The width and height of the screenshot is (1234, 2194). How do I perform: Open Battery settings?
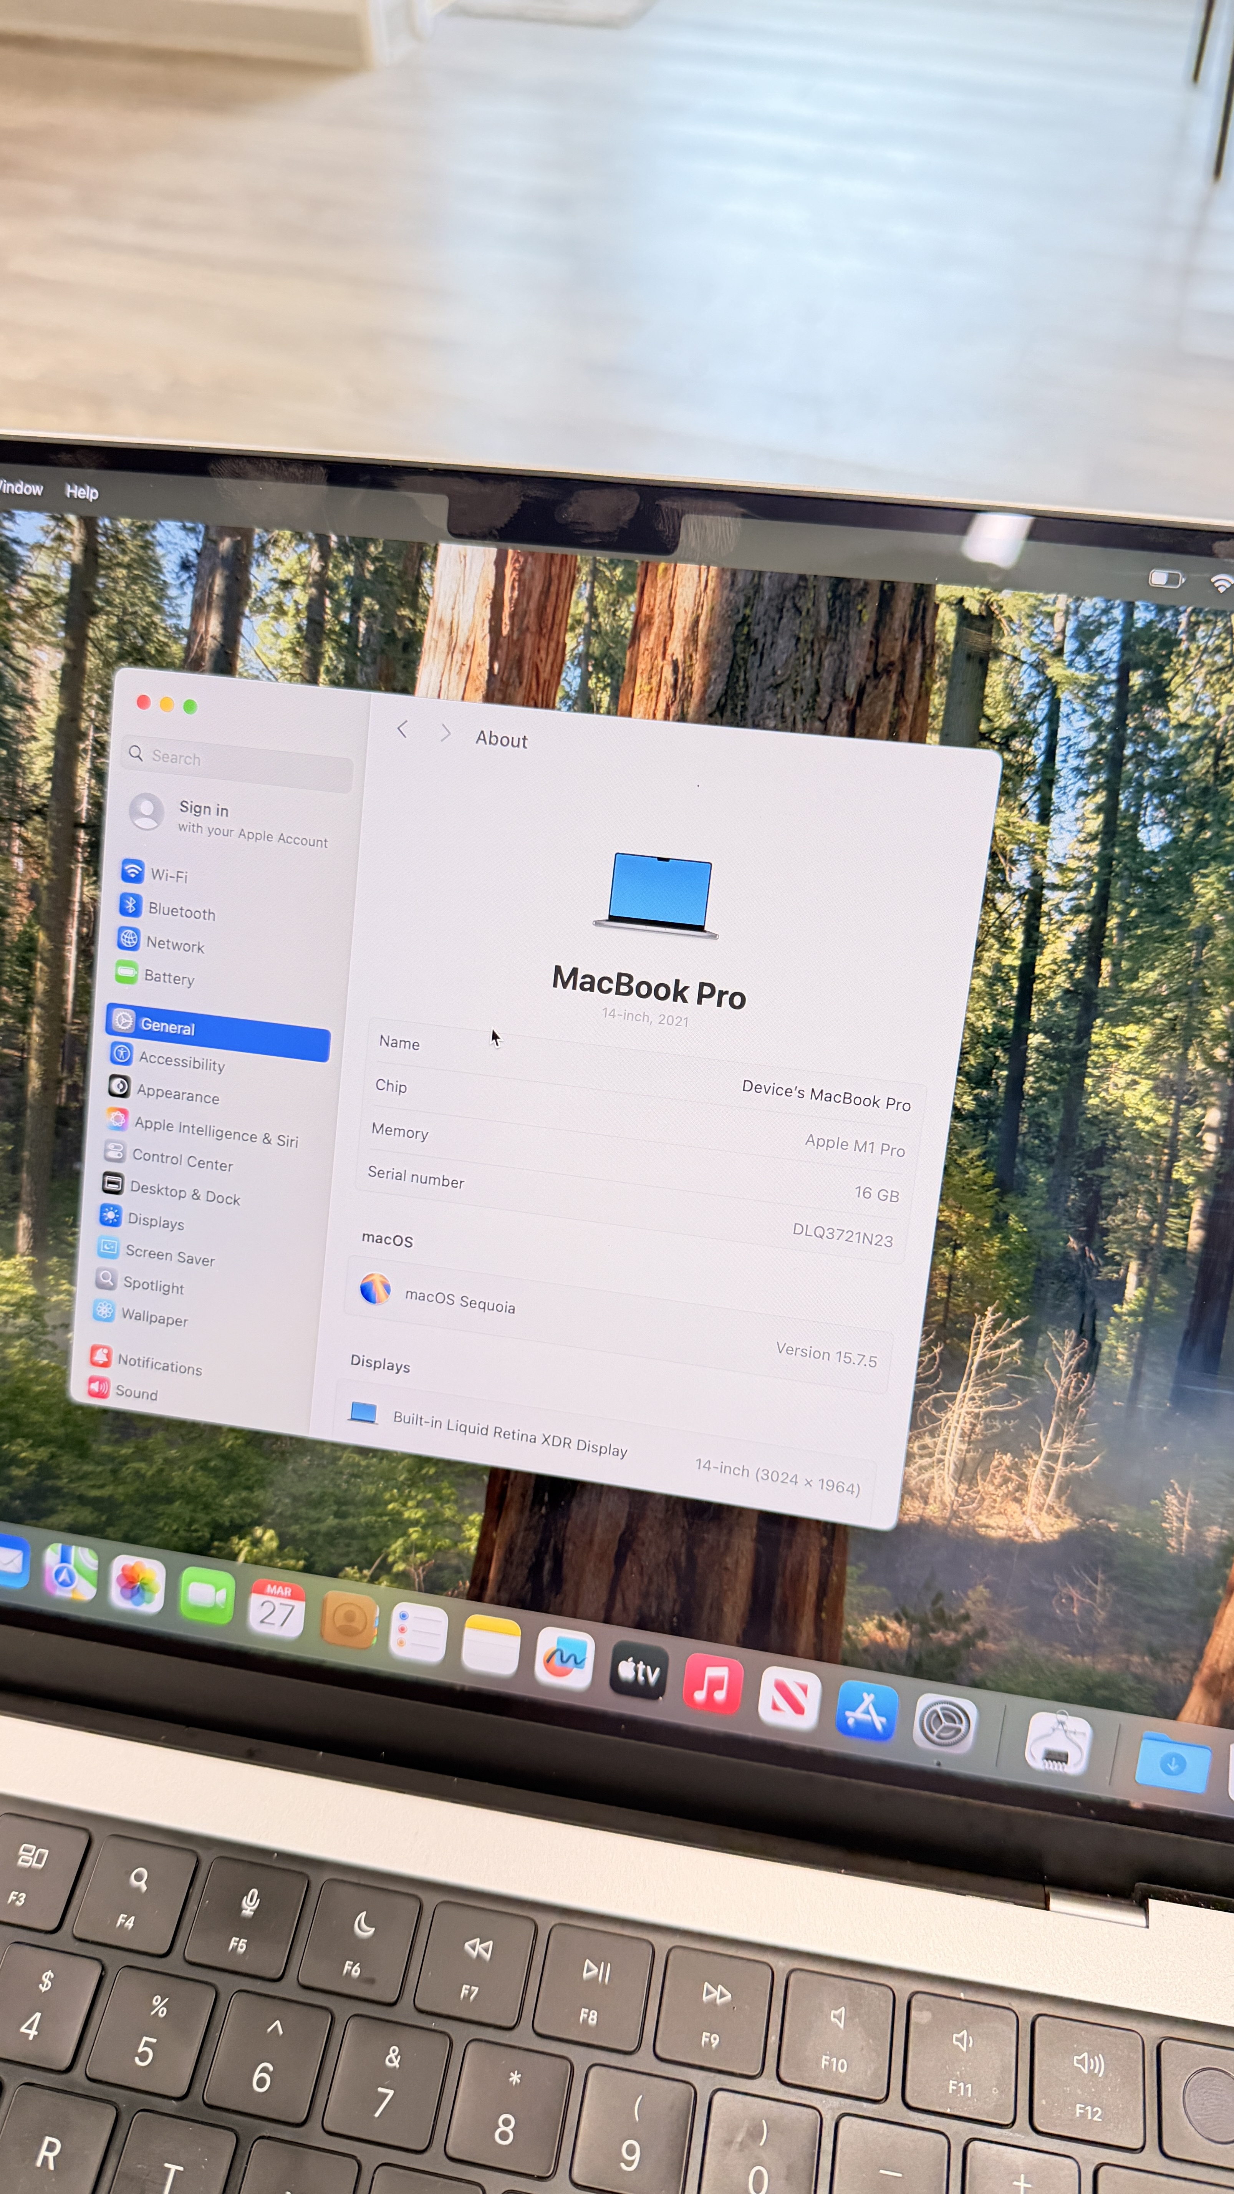click(169, 978)
